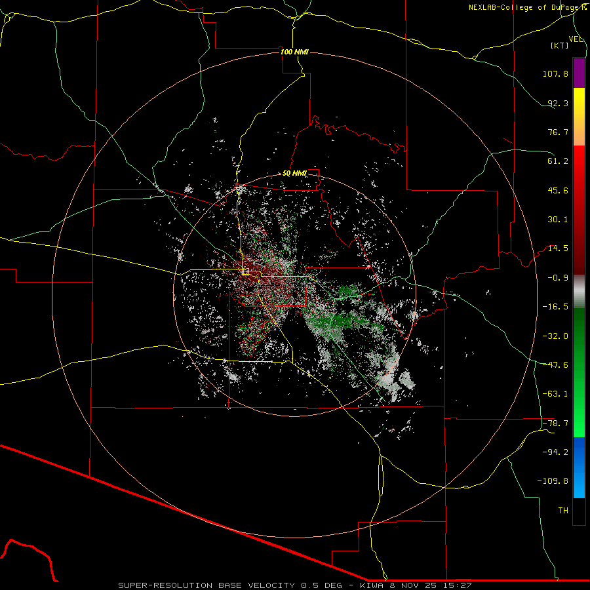This screenshot has width=590, height=590.
Task: Click the 100 NMI range ring label
Action: 294,52
